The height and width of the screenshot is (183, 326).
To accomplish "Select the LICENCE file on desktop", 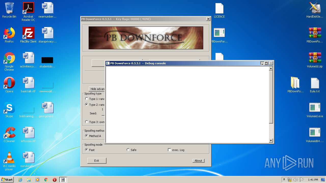I will tap(219, 10).
